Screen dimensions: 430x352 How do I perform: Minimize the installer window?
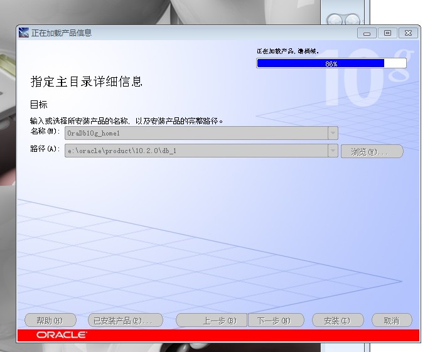click(367, 33)
